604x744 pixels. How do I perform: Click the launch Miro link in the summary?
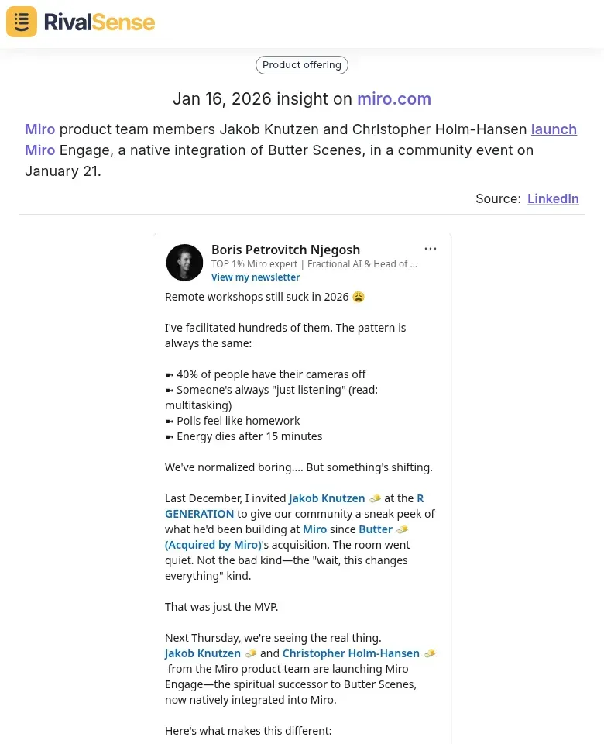pyautogui.click(x=554, y=129)
